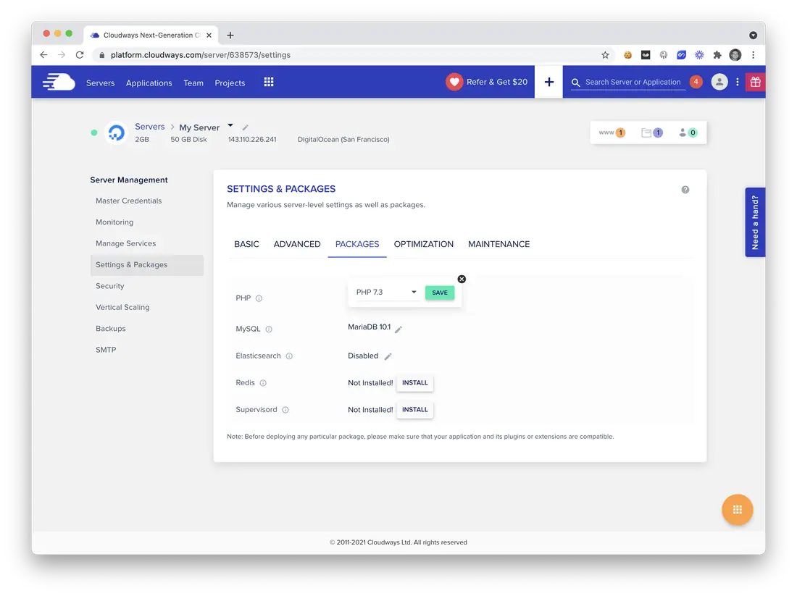Image resolution: width=797 pixels, height=596 pixels.
Task: Switch to the OPTIMIZATION tab
Action: coord(423,244)
